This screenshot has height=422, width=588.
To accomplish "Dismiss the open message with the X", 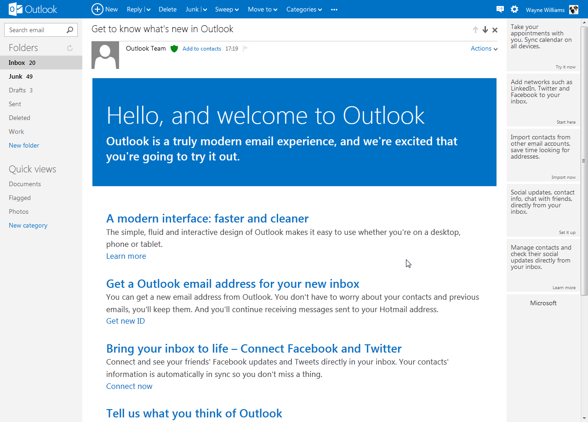I will pos(495,29).
